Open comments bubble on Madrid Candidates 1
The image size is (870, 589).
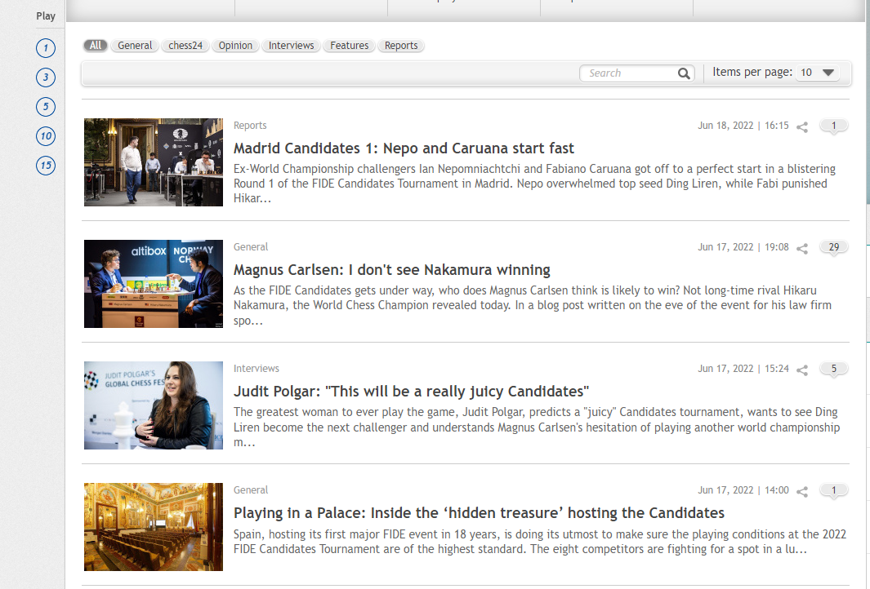[833, 126]
